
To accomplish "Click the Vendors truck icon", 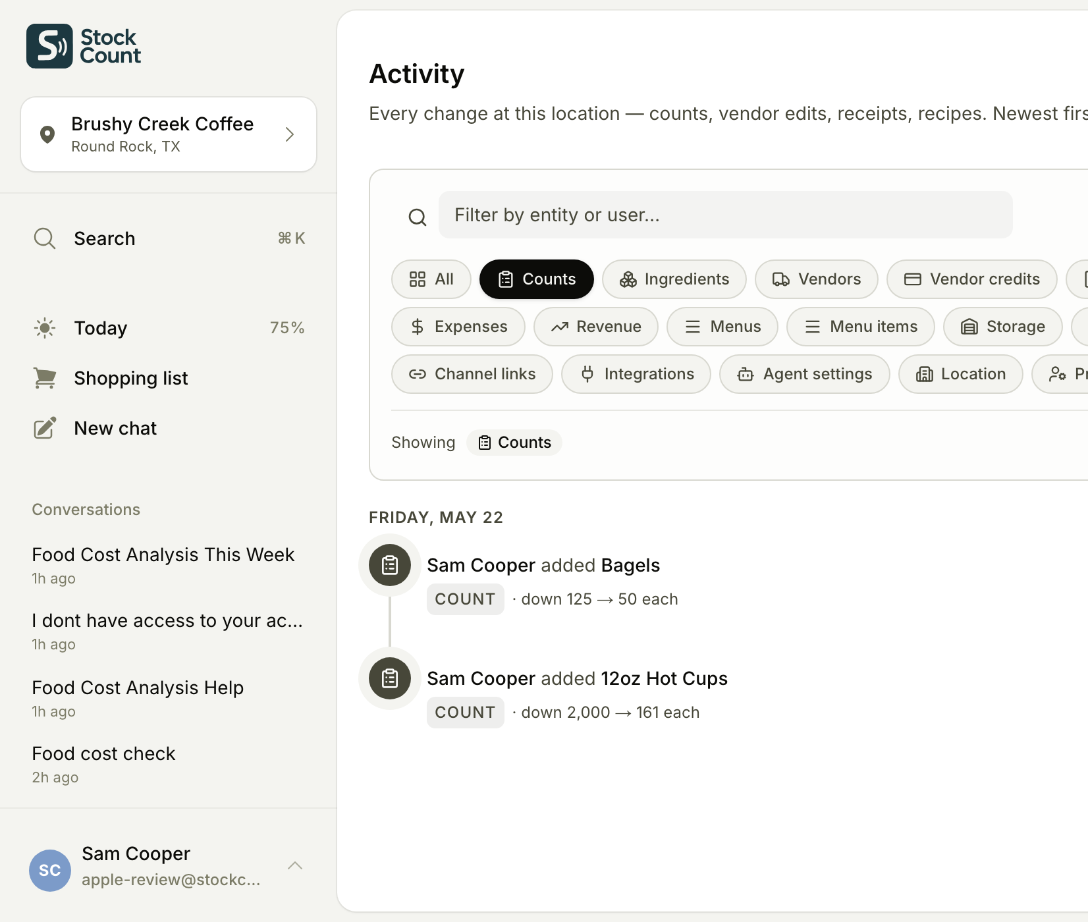I will tap(781, 279).
